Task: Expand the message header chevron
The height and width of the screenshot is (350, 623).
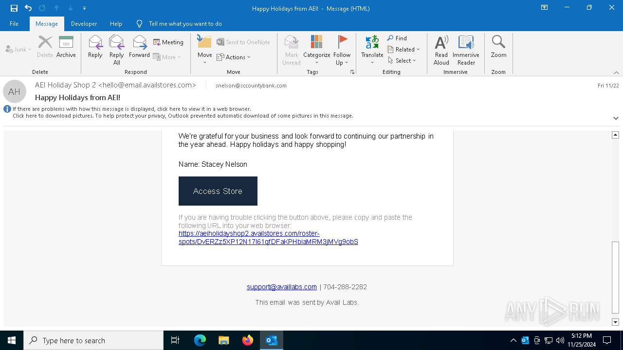Action: (x=616, y=118)
